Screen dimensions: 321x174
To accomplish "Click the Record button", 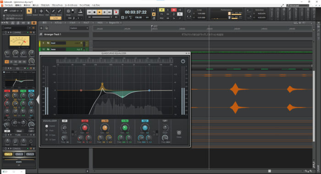I will [x=116, y=12].
